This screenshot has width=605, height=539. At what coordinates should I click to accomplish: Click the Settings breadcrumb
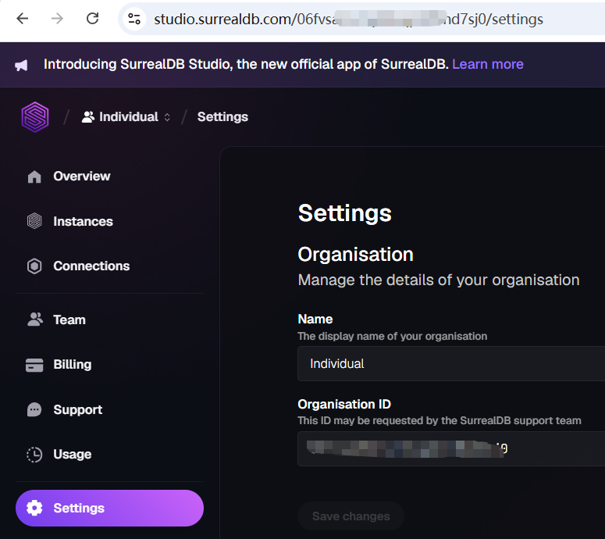pos(222,117)
